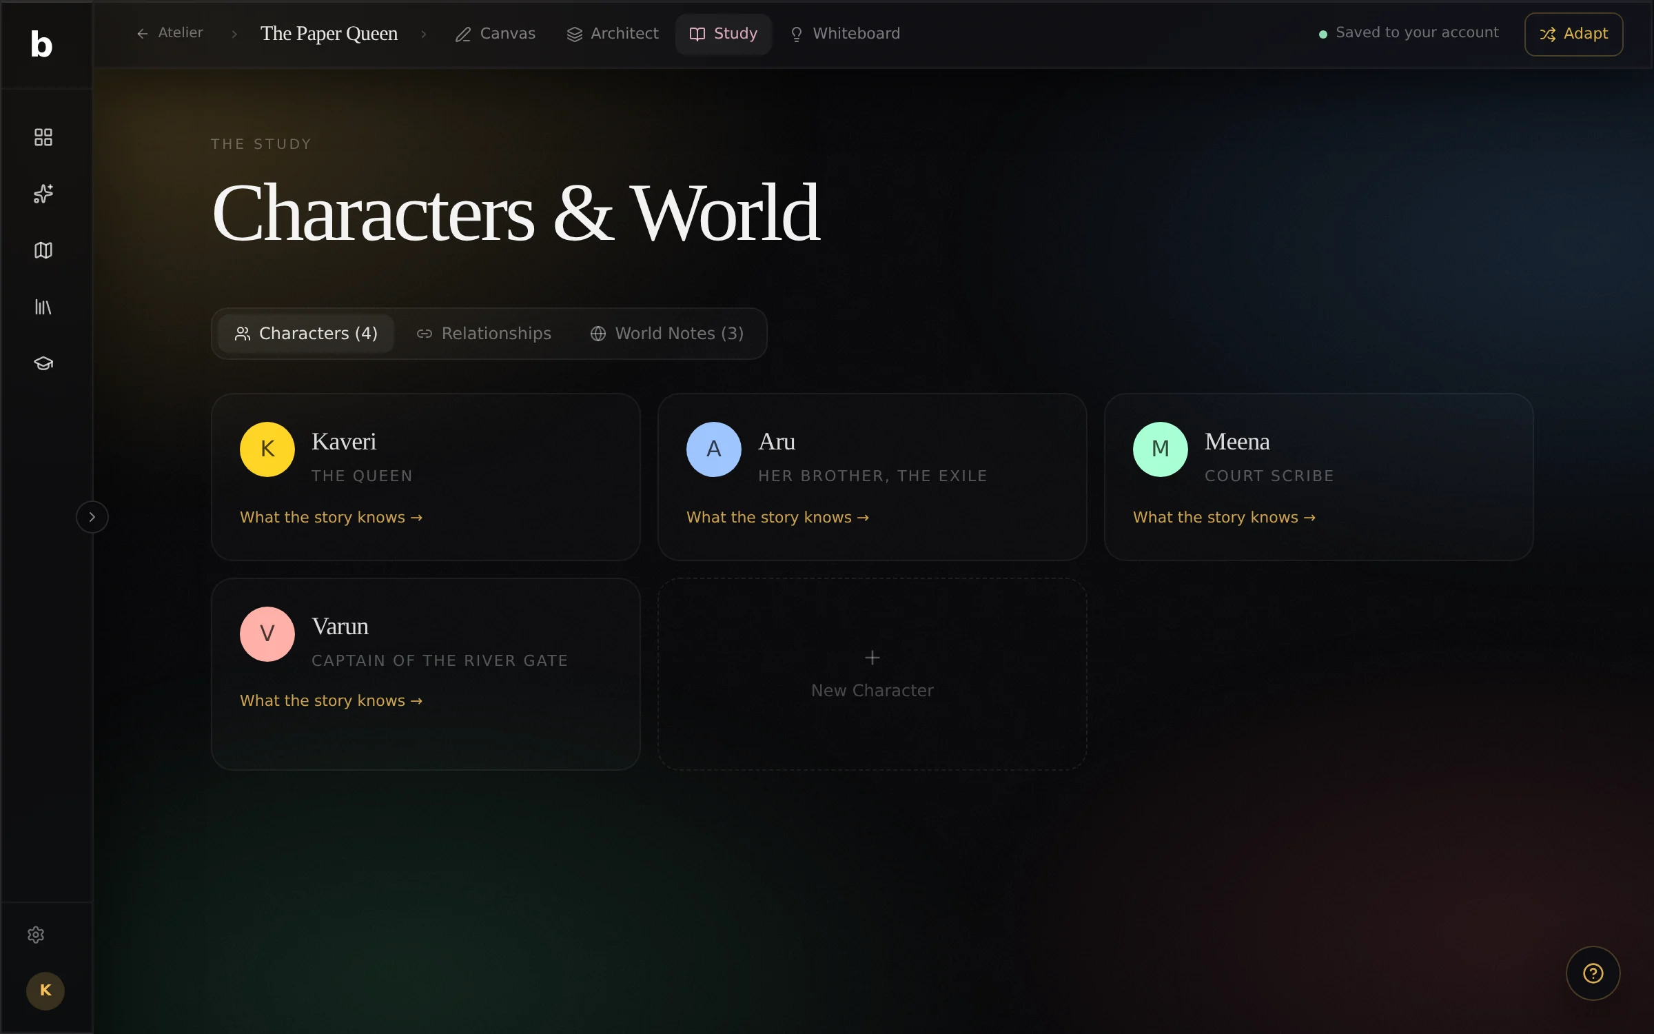Open the graduation cap icon in sidebar

43,363
